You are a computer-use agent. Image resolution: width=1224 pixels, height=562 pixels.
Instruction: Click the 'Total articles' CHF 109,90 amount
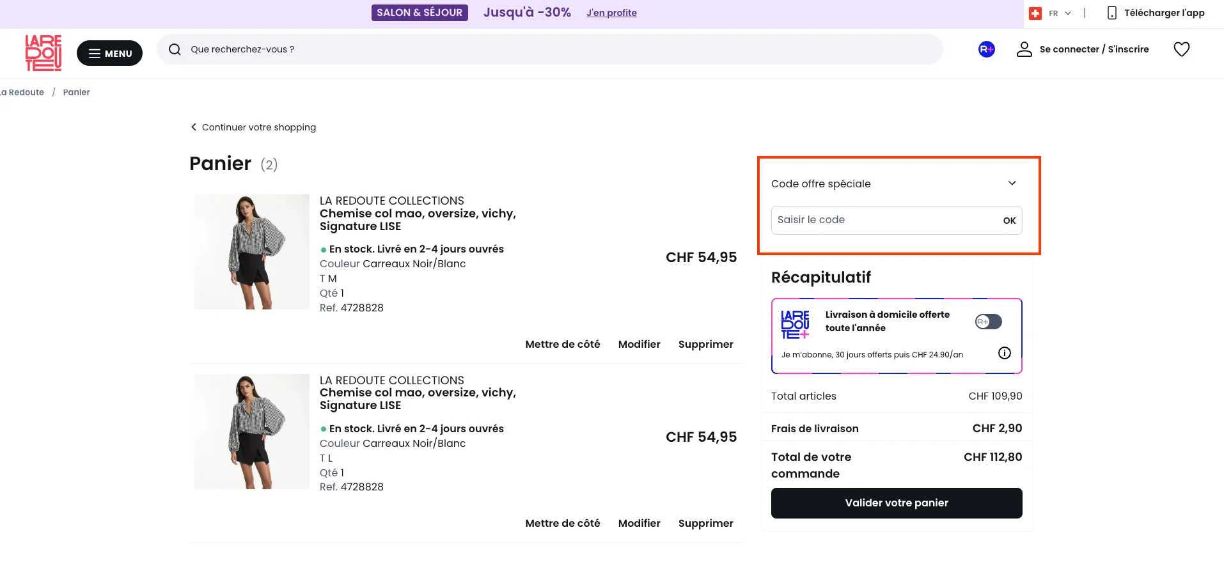(995, 396)
